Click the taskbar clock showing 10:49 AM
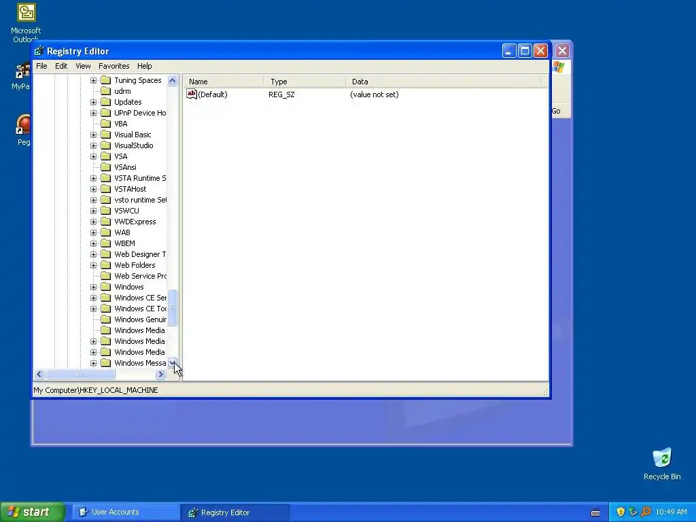The image size is (696, 522). click(x=671, y=512)
